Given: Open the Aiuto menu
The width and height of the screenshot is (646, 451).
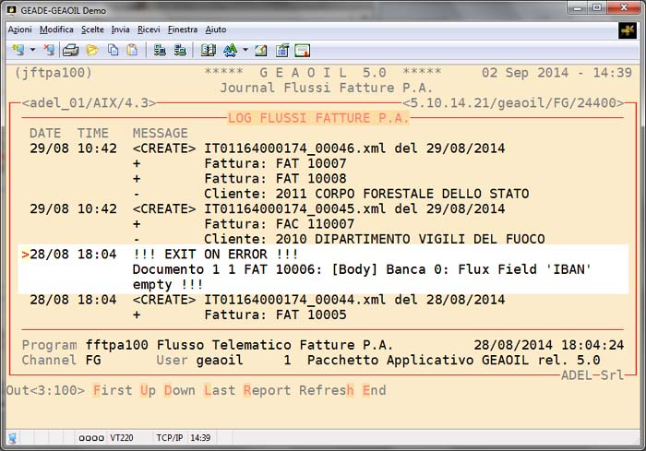Looking at the screenshot, I should point(216,30).
